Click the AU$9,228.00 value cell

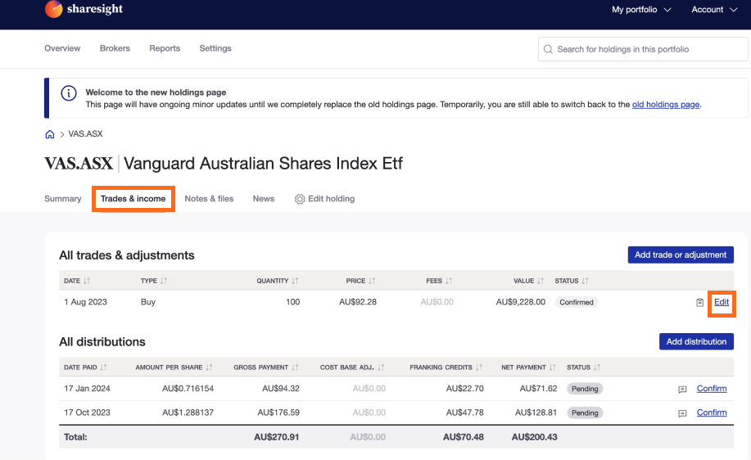click(521, 302)
